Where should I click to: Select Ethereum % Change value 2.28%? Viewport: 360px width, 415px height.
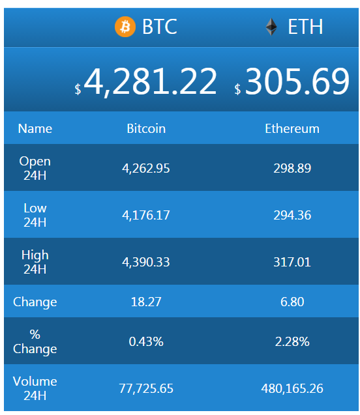tap(292, 341)
